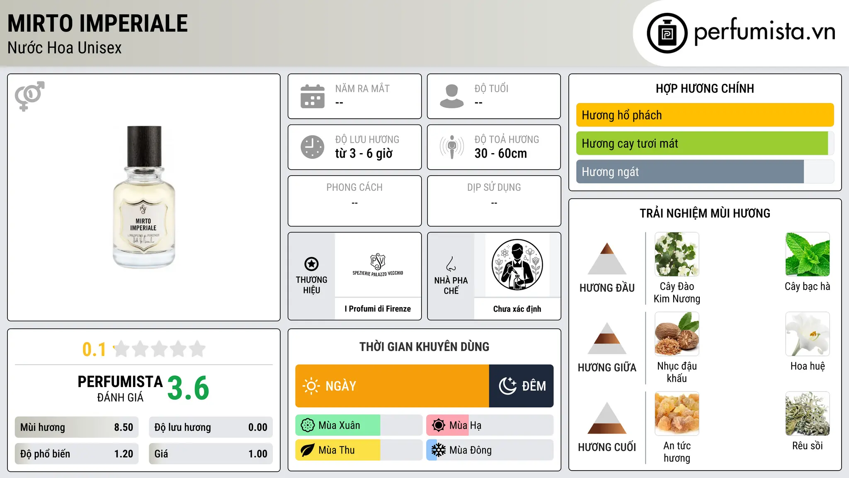Click the I Profumi di Firenze brand link

click(378, 309)
